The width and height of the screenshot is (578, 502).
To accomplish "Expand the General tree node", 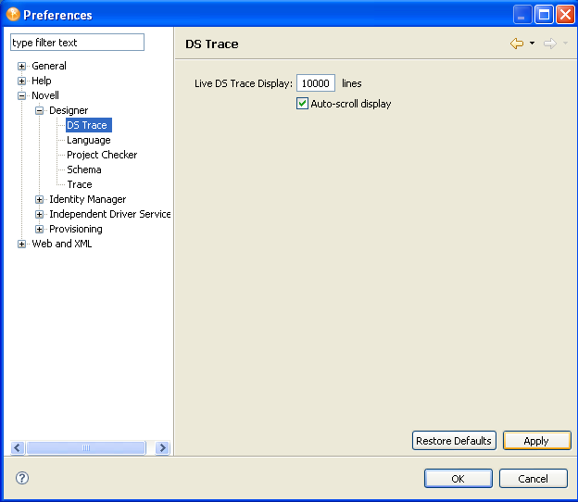I will pyautogui.click(x=21, y=67).
